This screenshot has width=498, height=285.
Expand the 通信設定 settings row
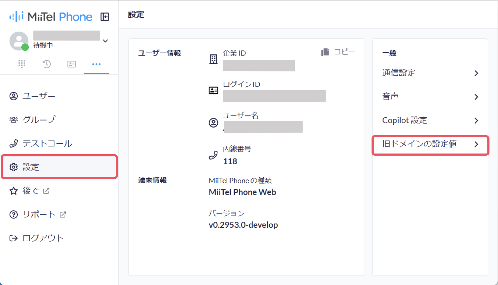point(430,73)
